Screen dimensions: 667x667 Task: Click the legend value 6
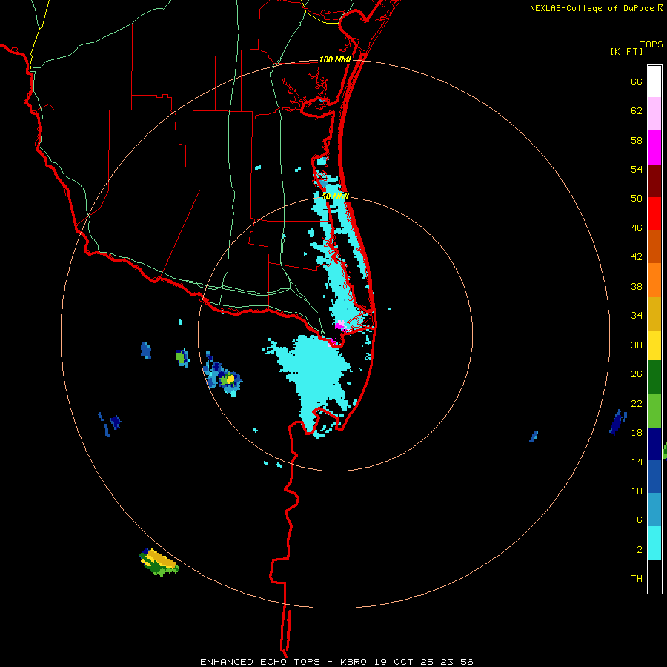(x=640, y=520)
